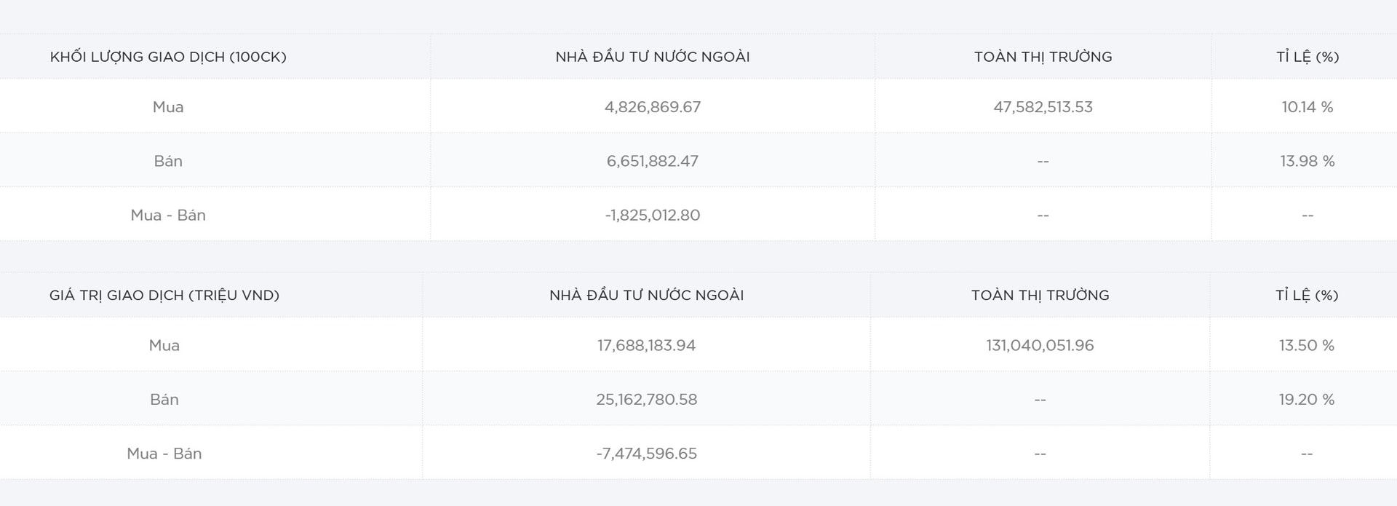The width and height of the screenshot is (1397, 506).
Task: Click 'Bán' row label in value table
Action: (x=164, y=399)
